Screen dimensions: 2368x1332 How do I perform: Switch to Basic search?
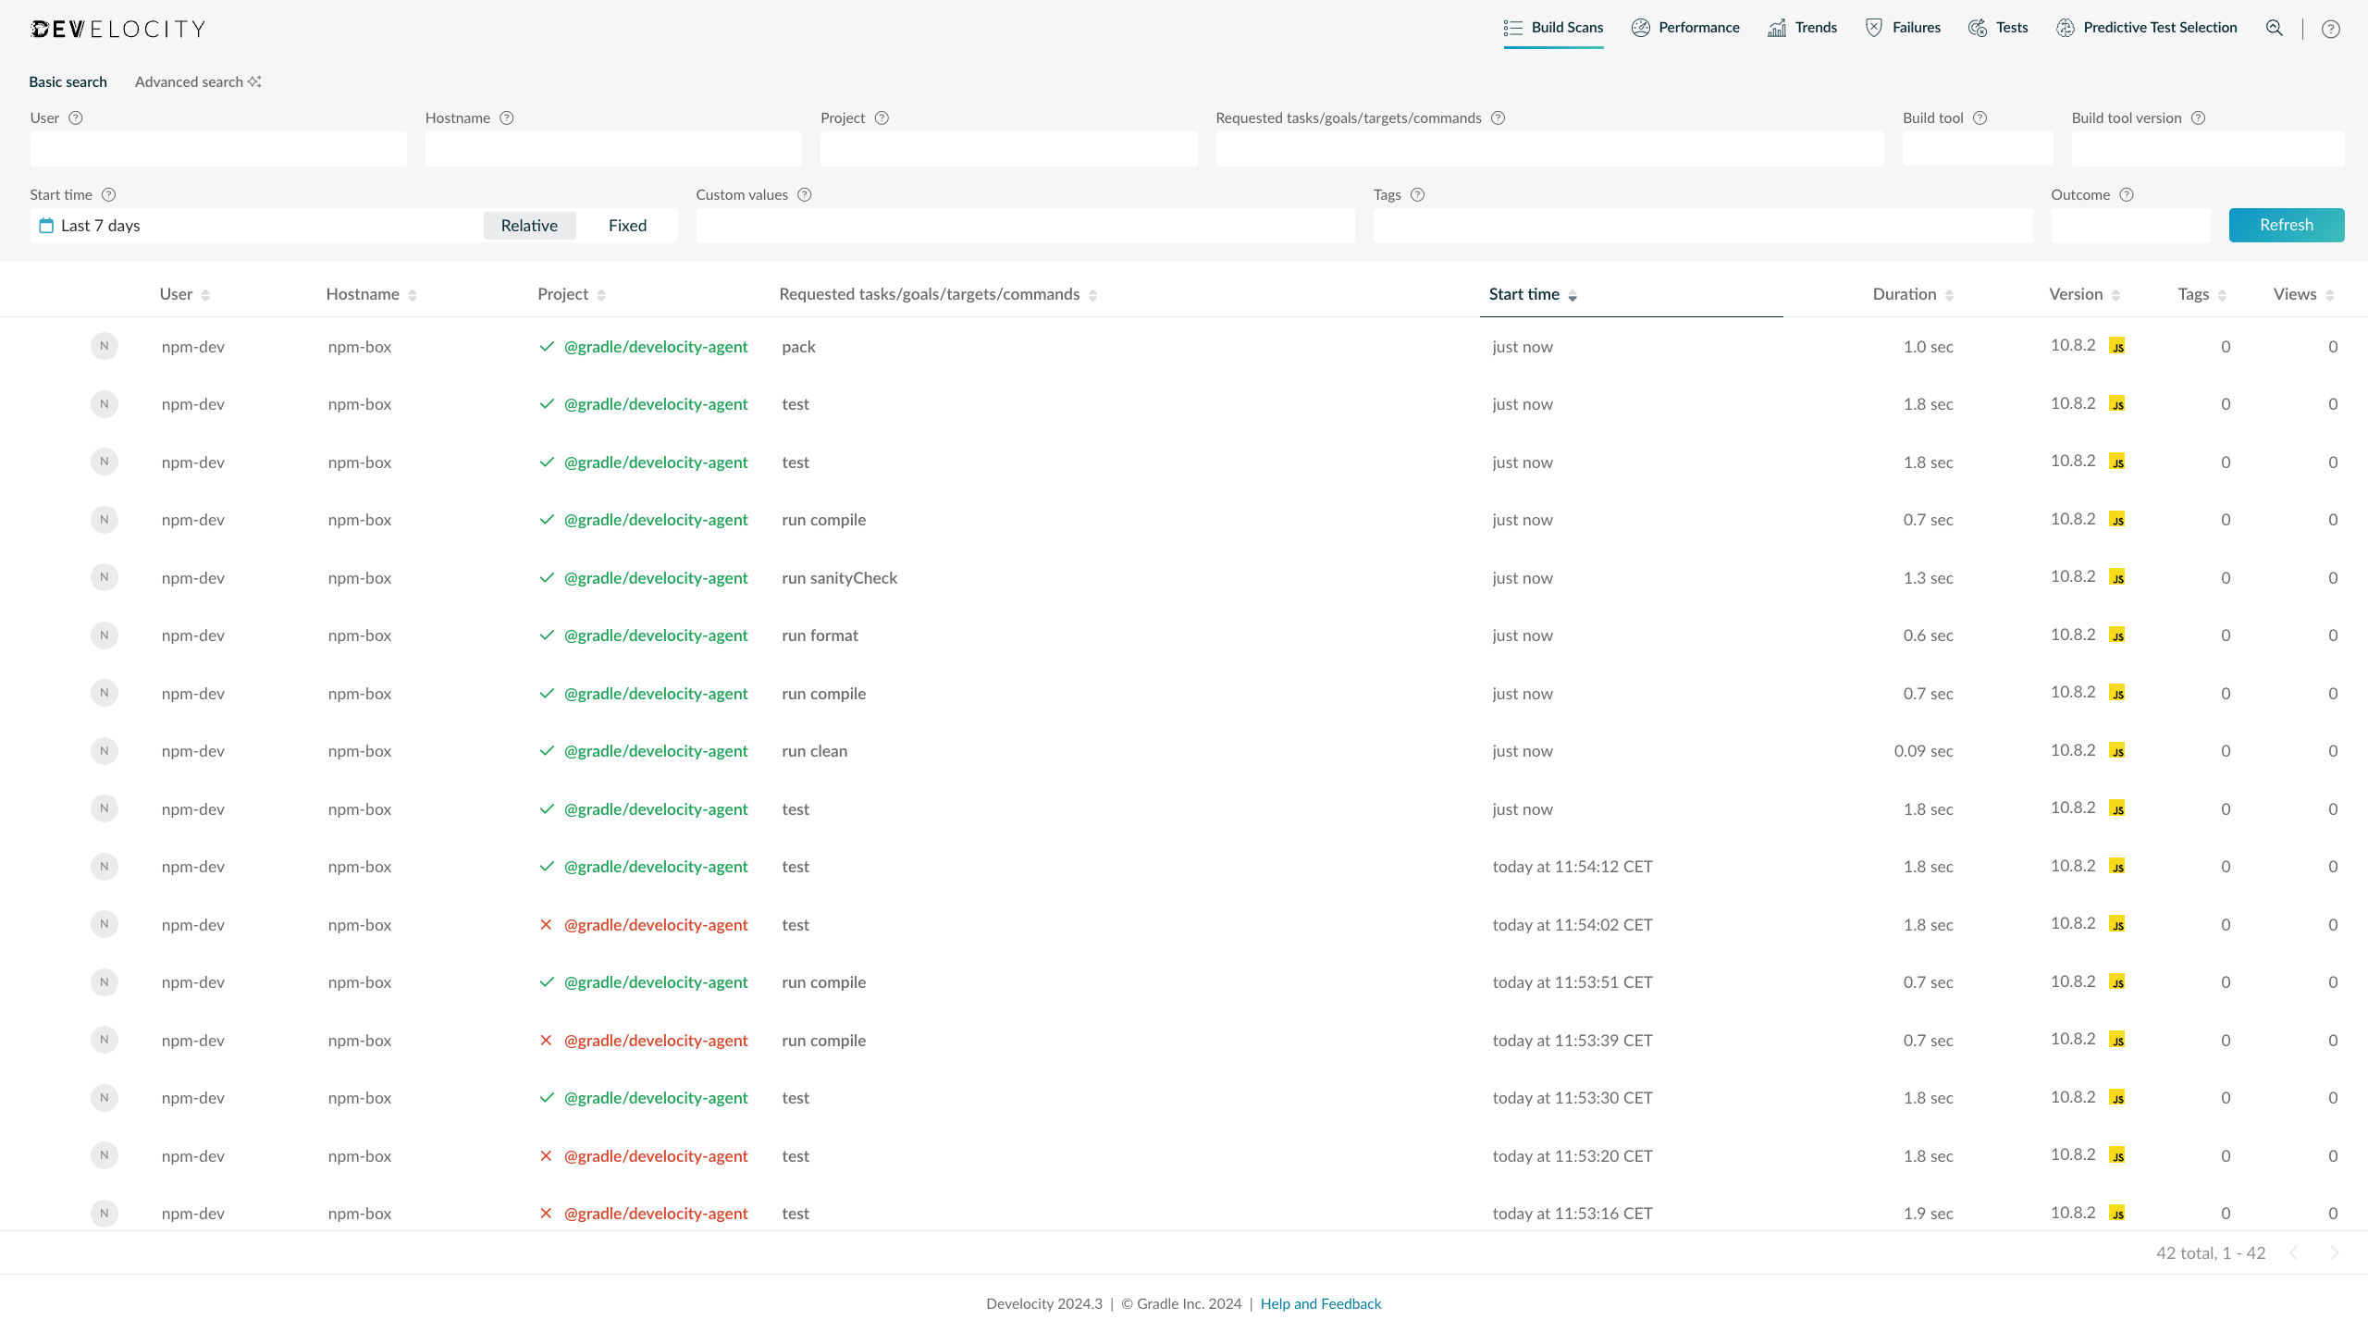[68, 81]
